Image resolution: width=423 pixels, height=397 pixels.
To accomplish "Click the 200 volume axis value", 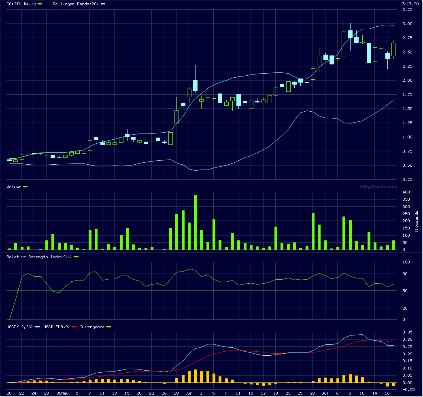I will (406, 221).
